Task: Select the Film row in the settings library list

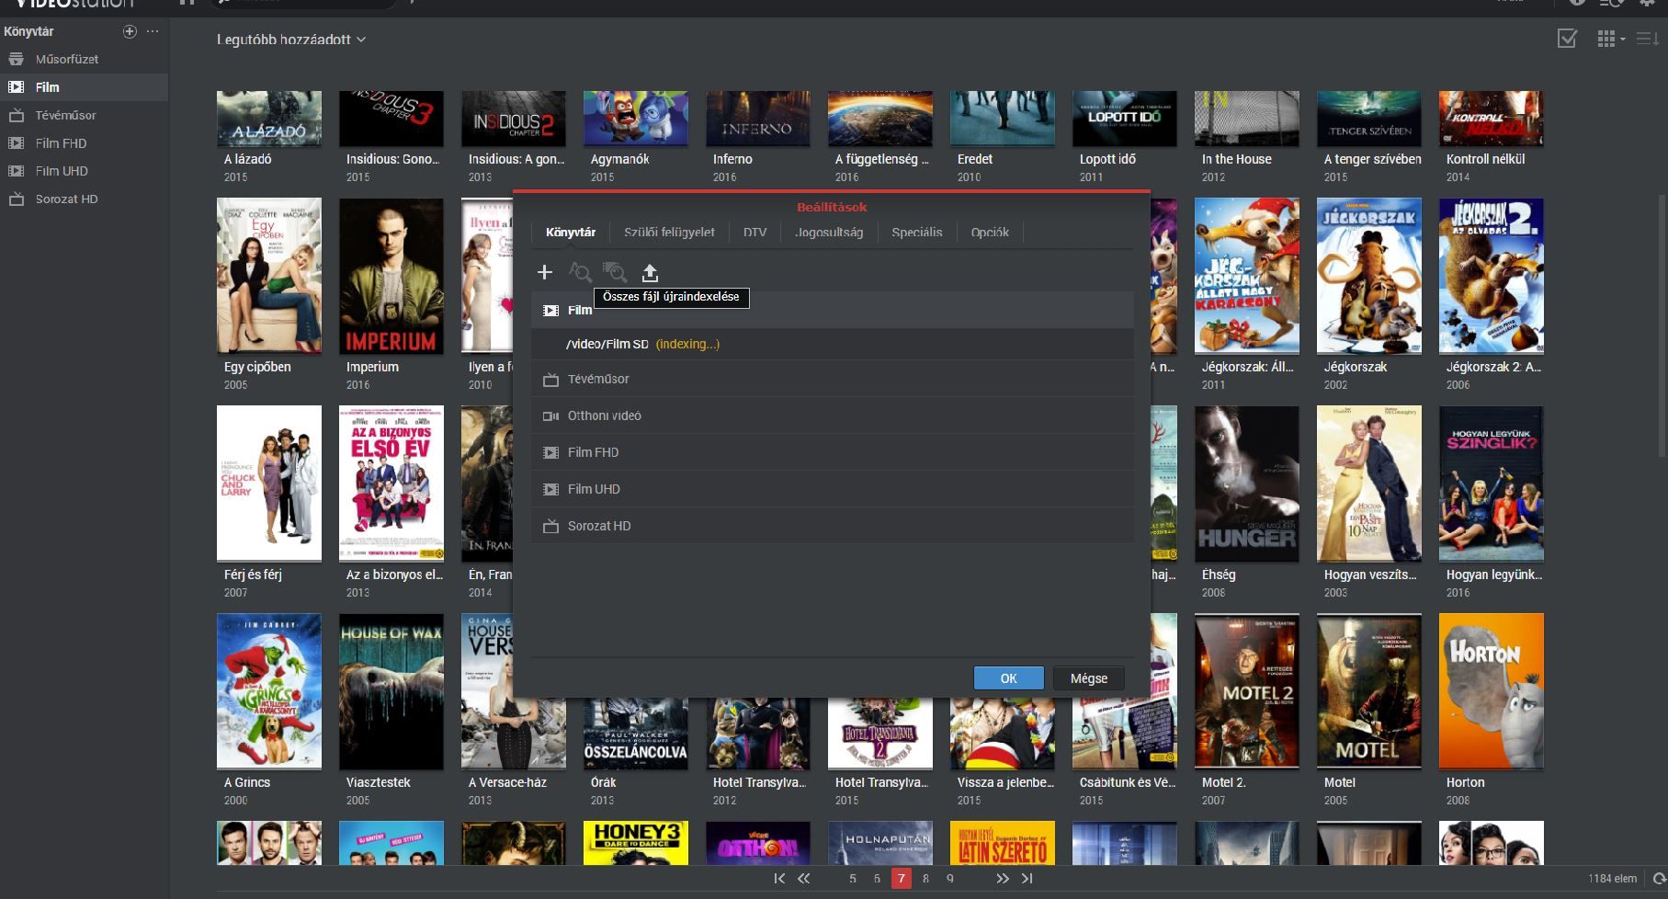Action: click(x=832, y=310)
